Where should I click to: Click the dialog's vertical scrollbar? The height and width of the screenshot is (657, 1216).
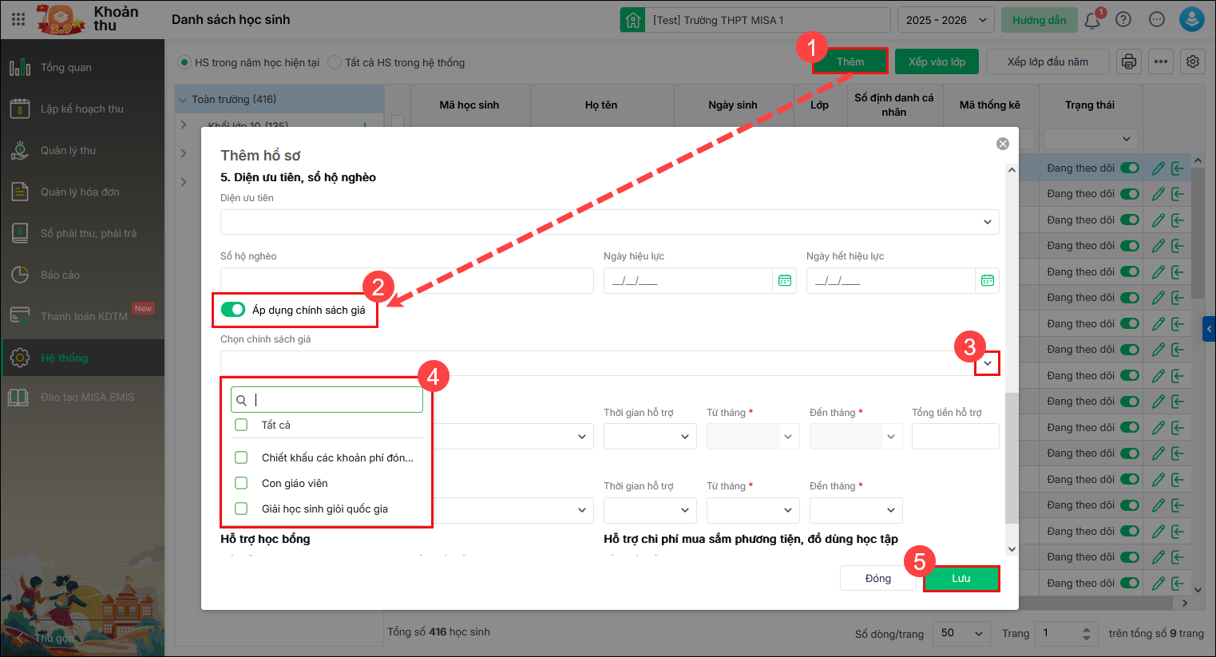click(1012, 458)
